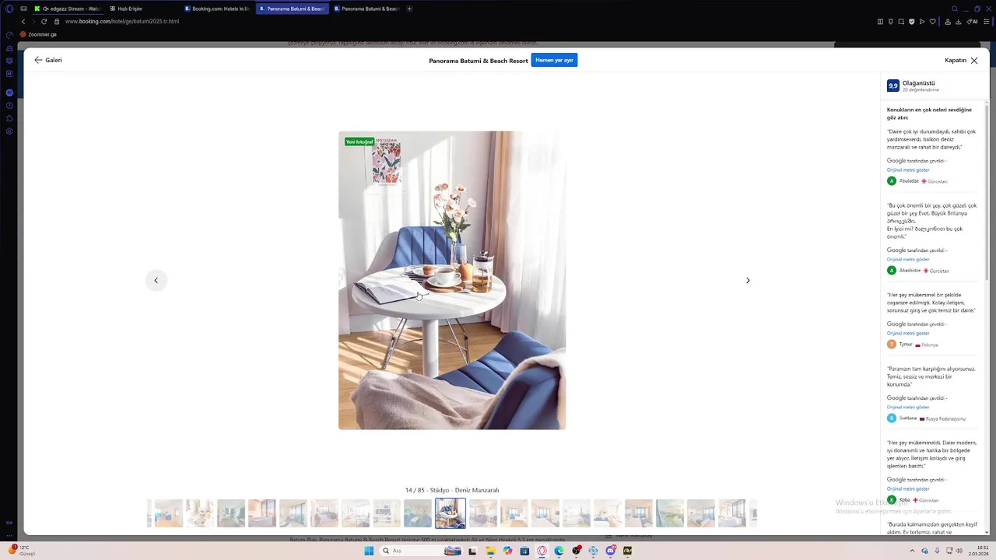
Task: Open the AI assistant toolbar icon
Action: 972,21
